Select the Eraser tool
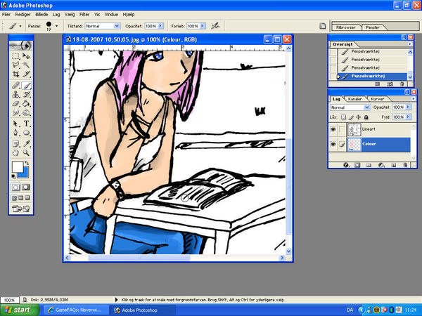Screen dimensions: 422x316 tap(15, 103)
